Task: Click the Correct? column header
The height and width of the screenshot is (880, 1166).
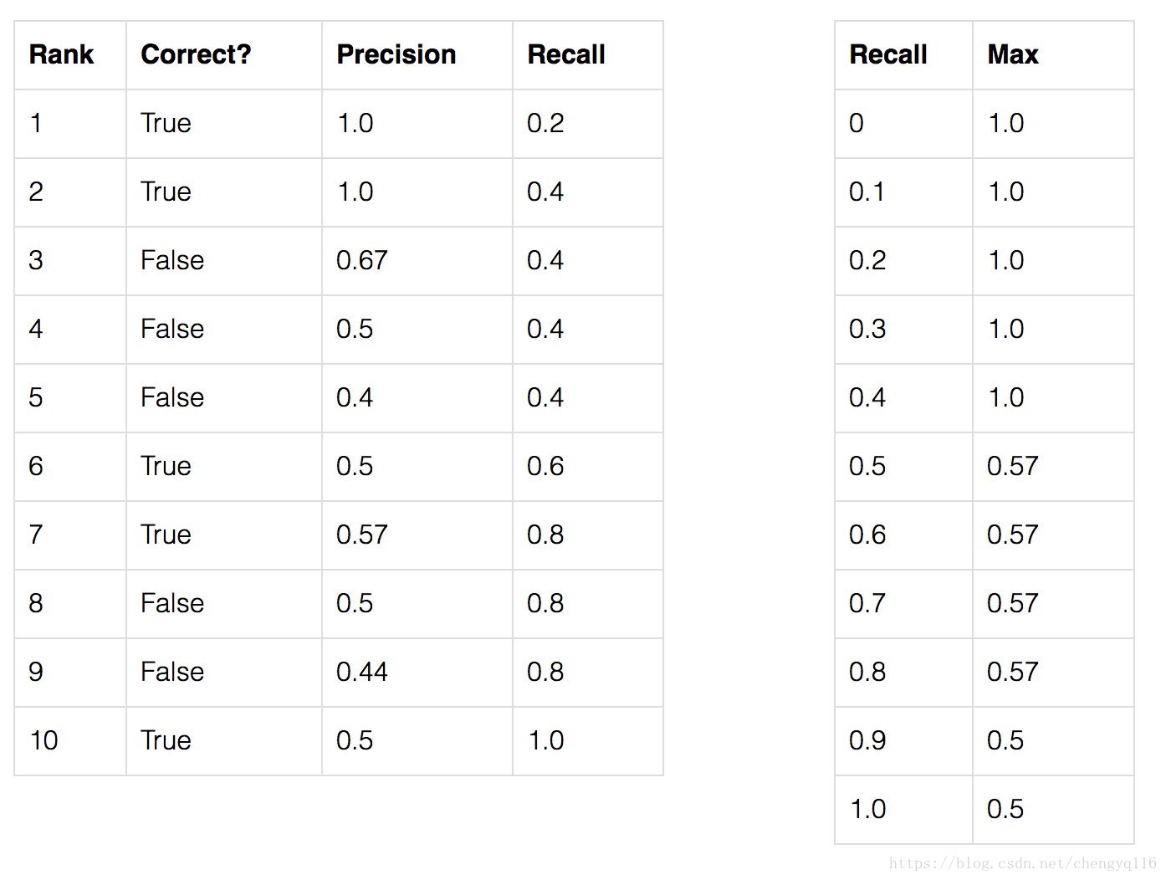Action: click(196, 55)
